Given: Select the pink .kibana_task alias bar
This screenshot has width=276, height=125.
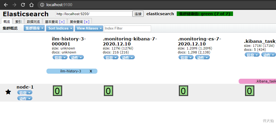Looking at the screenshot, I should coord(257,81).
